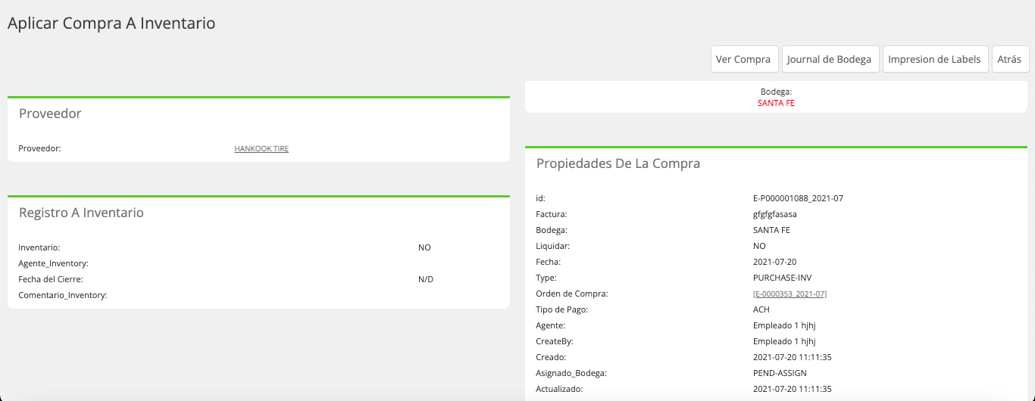Open purchase order E-0000353_2021-07 link
This screenshot has height=401, width=1035.
pos(790,294)
